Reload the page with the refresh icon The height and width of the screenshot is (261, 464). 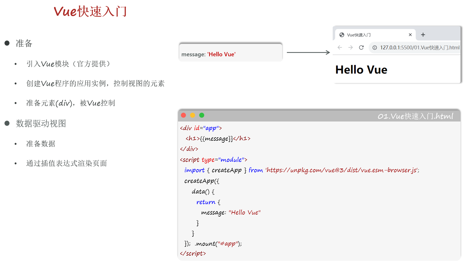[361, 47]
